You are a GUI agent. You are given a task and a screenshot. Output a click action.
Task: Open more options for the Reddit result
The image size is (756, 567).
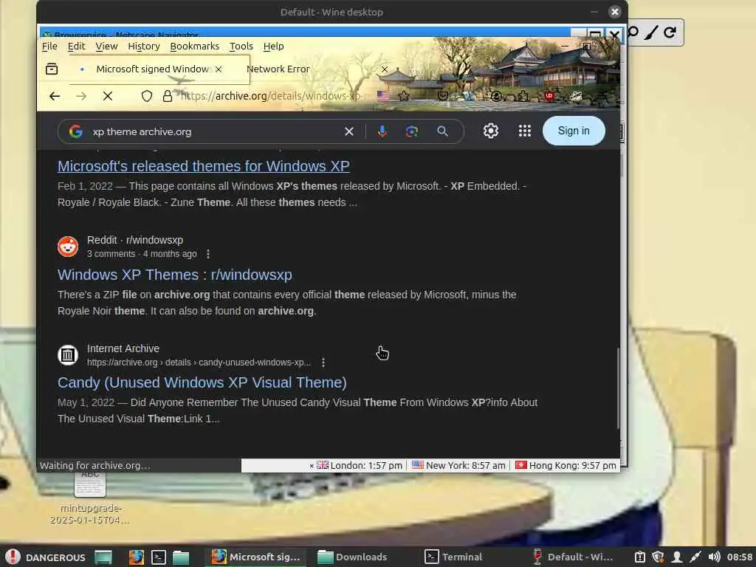(207, 254)
